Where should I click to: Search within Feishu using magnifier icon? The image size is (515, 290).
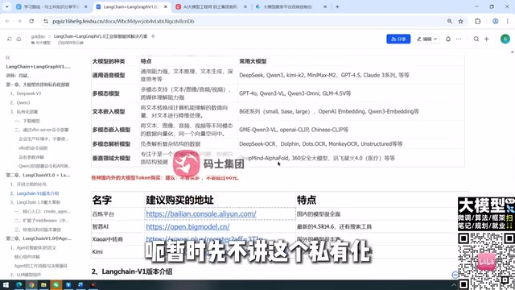point(476,39)
